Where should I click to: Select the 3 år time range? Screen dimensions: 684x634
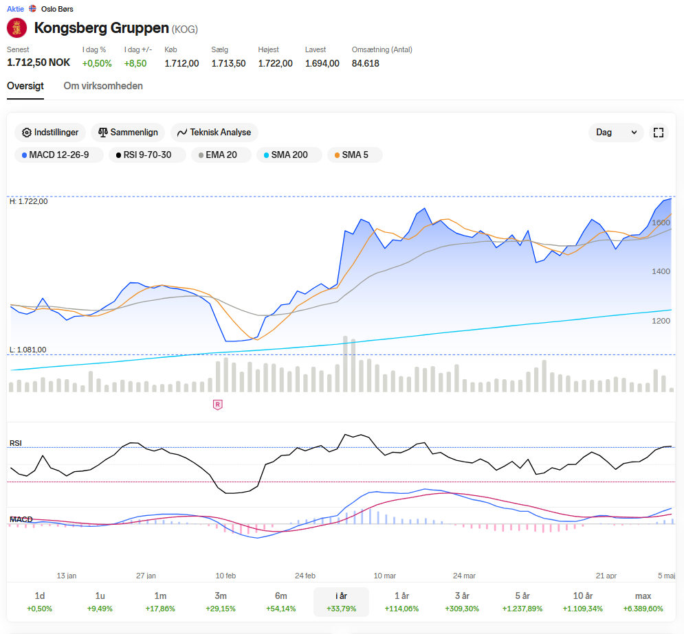(462, 602)
